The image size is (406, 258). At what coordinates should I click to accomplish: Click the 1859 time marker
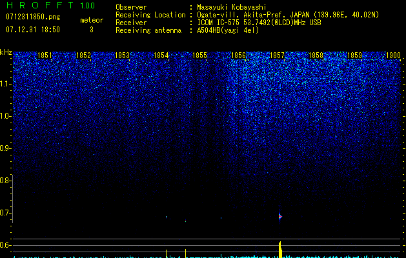tap(354, 55)
